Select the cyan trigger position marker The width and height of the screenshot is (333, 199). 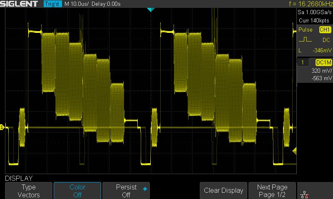pos(151,9)
